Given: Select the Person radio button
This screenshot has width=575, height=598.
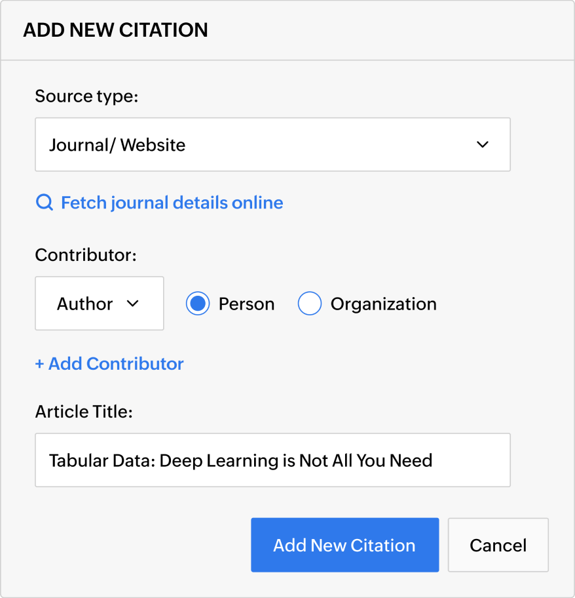Looking at the screenshot, I should [198, 304].
